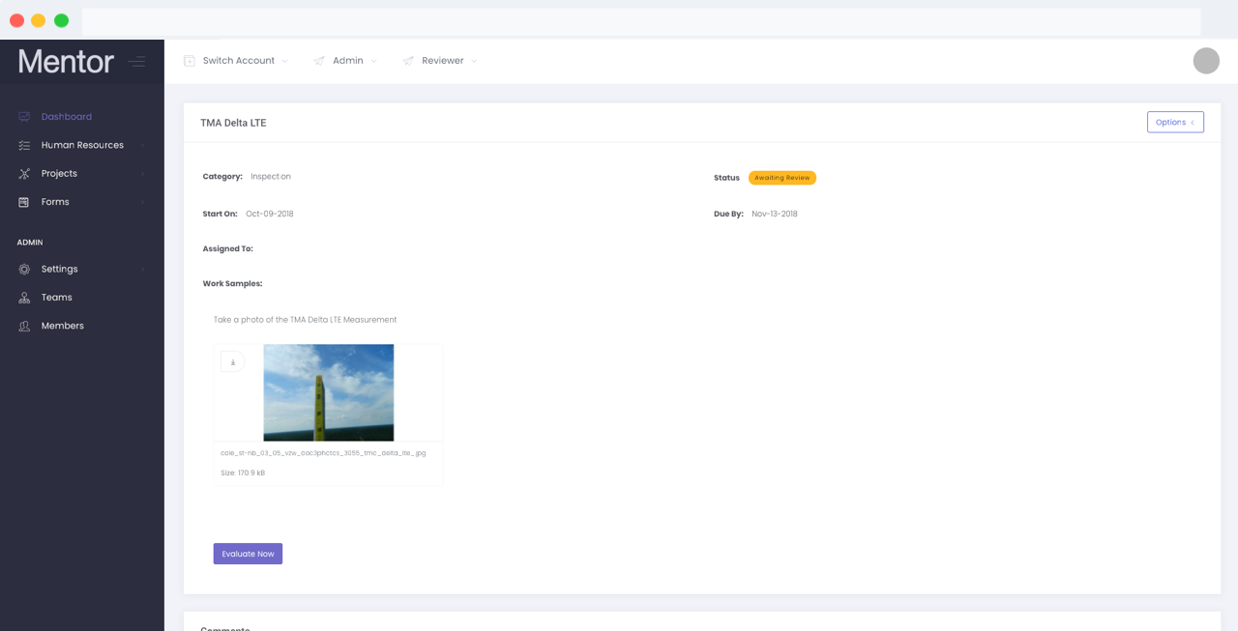
Task: Open the user avatar in the top bar
Action: [x=1206, y=61]
